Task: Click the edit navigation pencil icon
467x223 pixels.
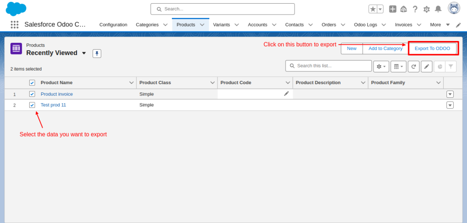Action: coord(458,25)
